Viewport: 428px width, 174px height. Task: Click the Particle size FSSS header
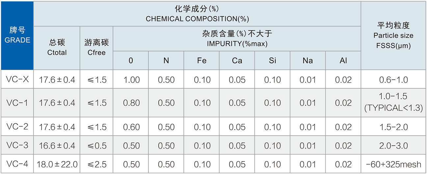393,36
